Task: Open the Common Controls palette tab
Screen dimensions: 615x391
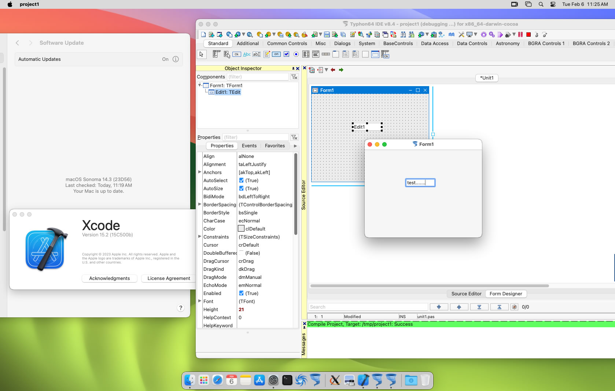Action: point(287,43)
